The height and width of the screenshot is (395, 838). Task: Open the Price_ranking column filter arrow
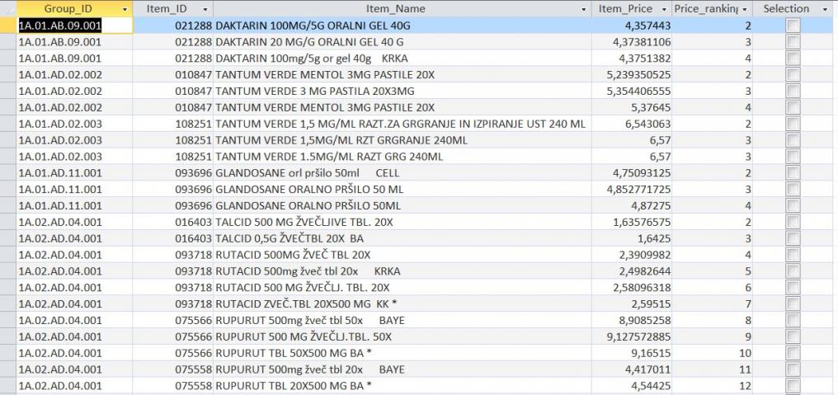pos(744,9)
